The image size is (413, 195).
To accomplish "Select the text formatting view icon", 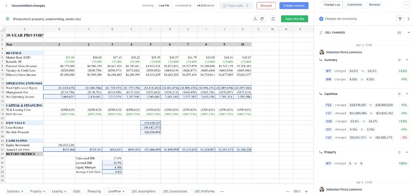I will (255, 19).
